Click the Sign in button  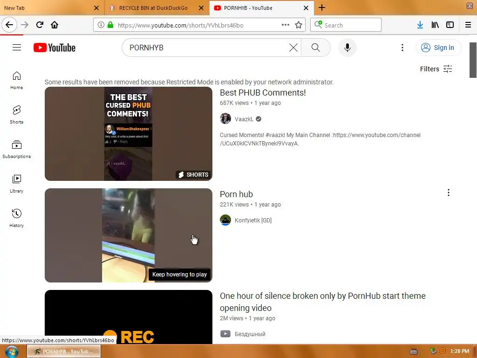click(438, 48)
